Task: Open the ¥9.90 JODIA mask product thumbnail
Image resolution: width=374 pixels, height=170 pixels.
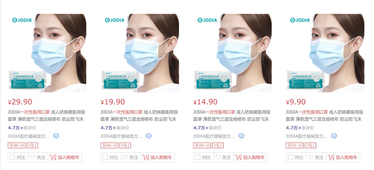Action: click(325, 53)
